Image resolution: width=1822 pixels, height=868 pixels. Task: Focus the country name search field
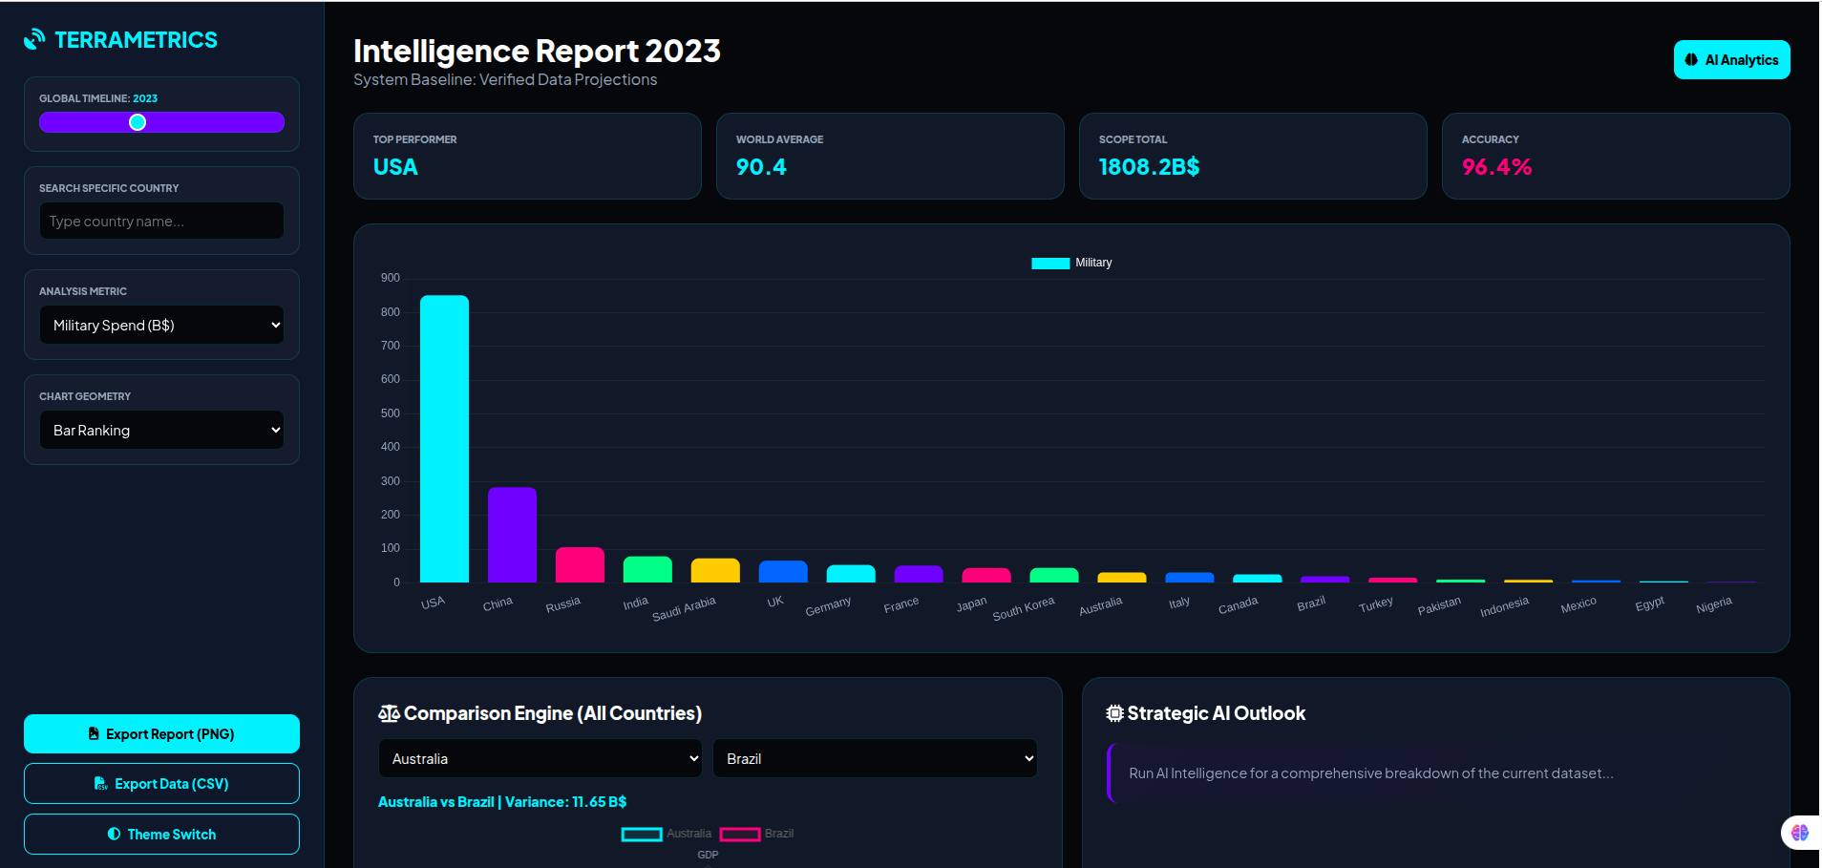(161, 222)
